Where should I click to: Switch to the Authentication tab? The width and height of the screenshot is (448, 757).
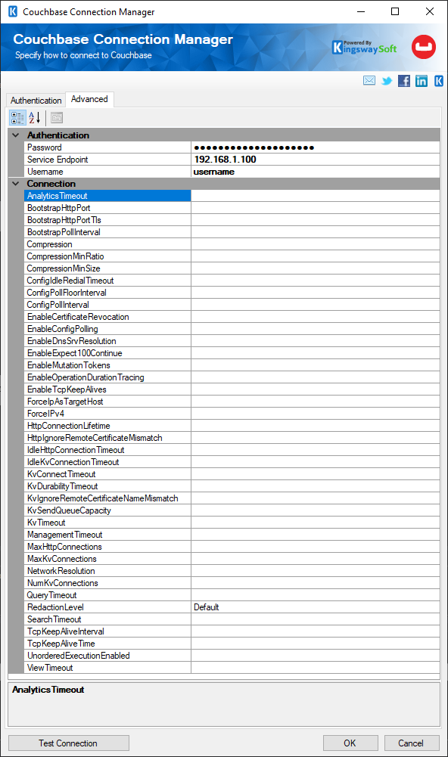[x=36, y=101]
